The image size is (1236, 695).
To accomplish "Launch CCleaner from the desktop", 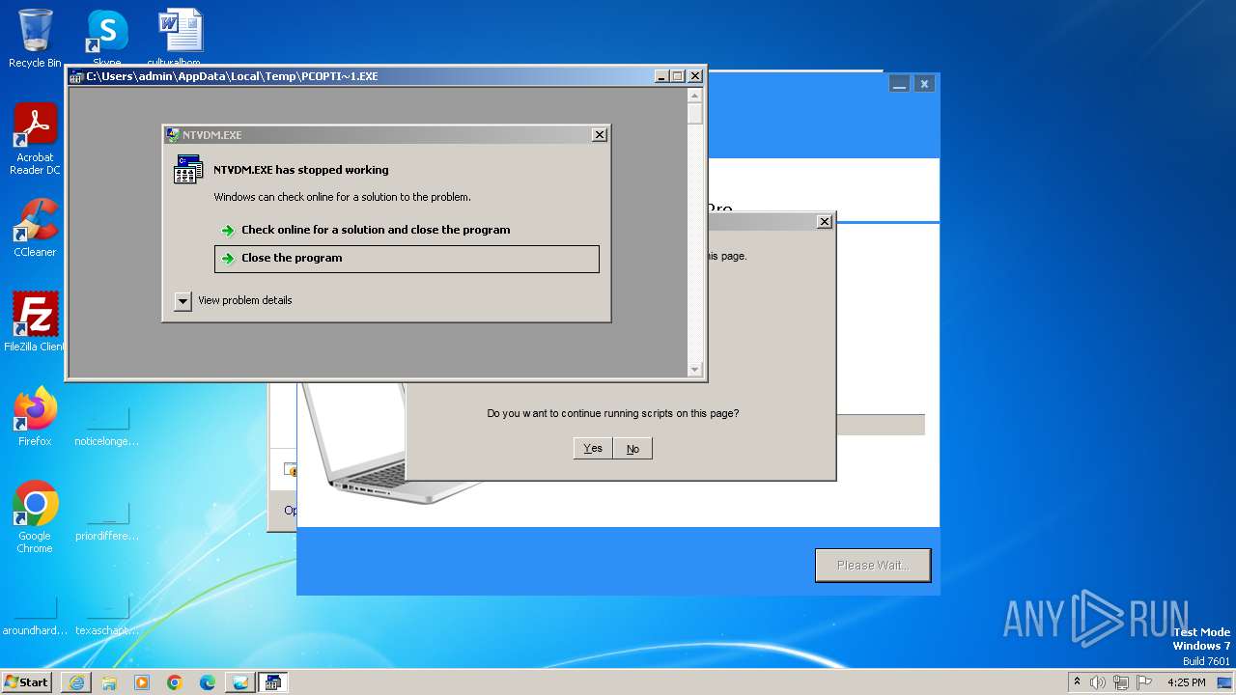I will click(35, 228).
